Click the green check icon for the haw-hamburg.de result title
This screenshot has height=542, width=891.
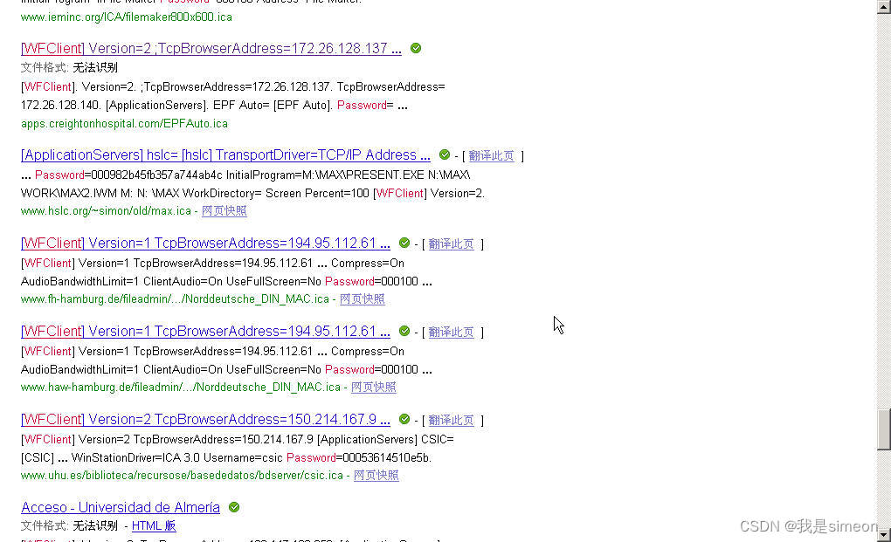(x=404, y=331)
